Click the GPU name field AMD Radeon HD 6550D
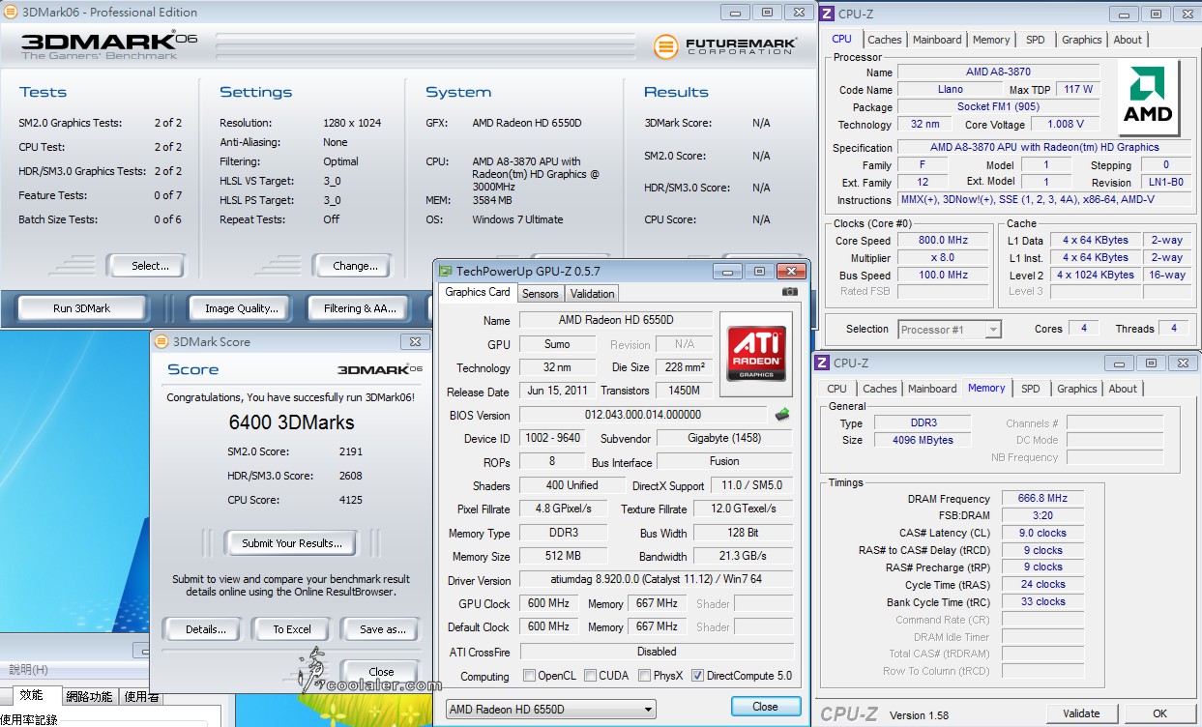The height and width of the screenshot is (727, 1202). 616,320
